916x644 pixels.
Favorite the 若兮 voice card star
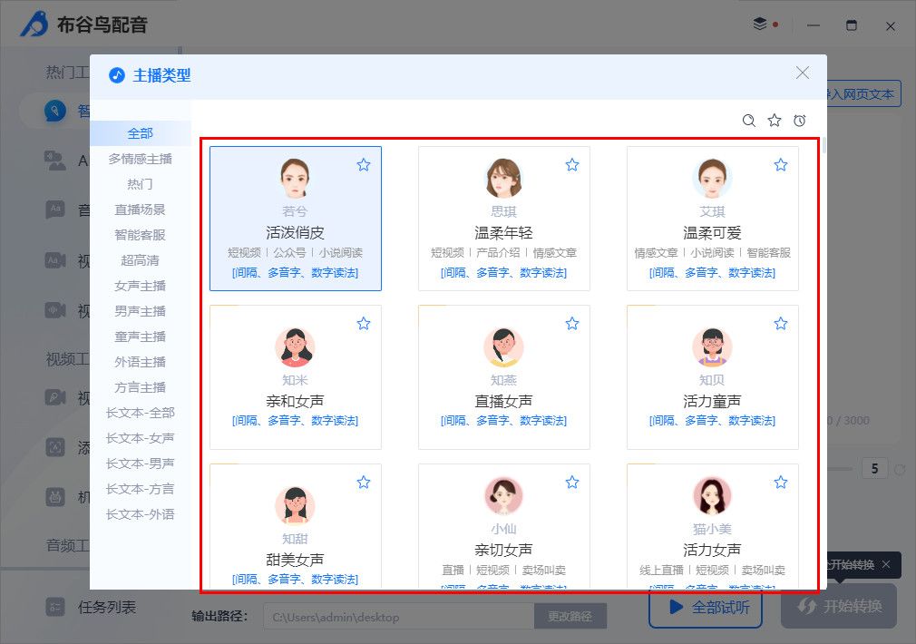tap(364, 165)
